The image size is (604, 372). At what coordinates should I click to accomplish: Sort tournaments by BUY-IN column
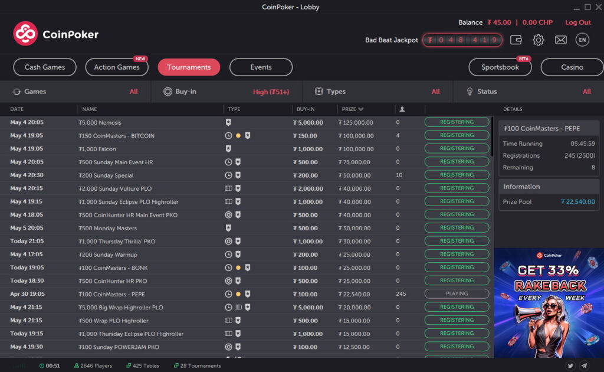coord(306,109)
